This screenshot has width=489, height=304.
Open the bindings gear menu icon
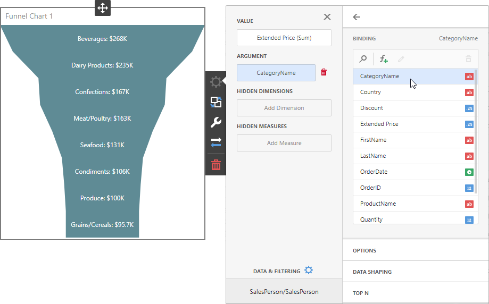(216, 82)
